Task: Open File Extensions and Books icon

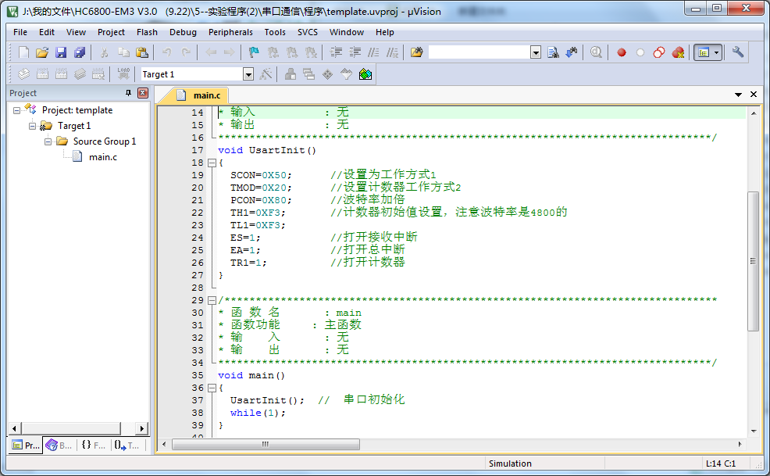Action: coord(291,74)
